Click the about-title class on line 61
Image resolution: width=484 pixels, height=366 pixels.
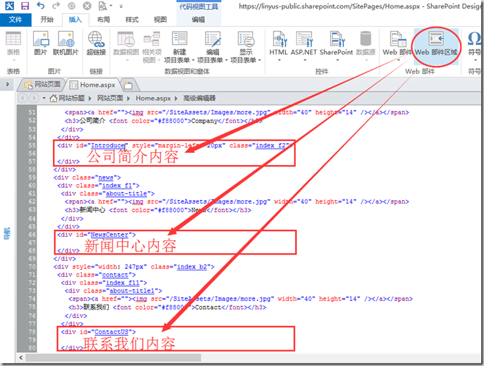tap(126, 193)
